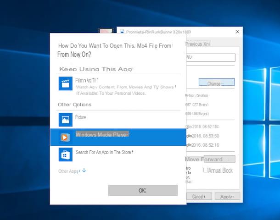This screenshot has width=280, height=220.
Task: Click the 657.027 Bytes size value
Action: [x=197, y=105]
